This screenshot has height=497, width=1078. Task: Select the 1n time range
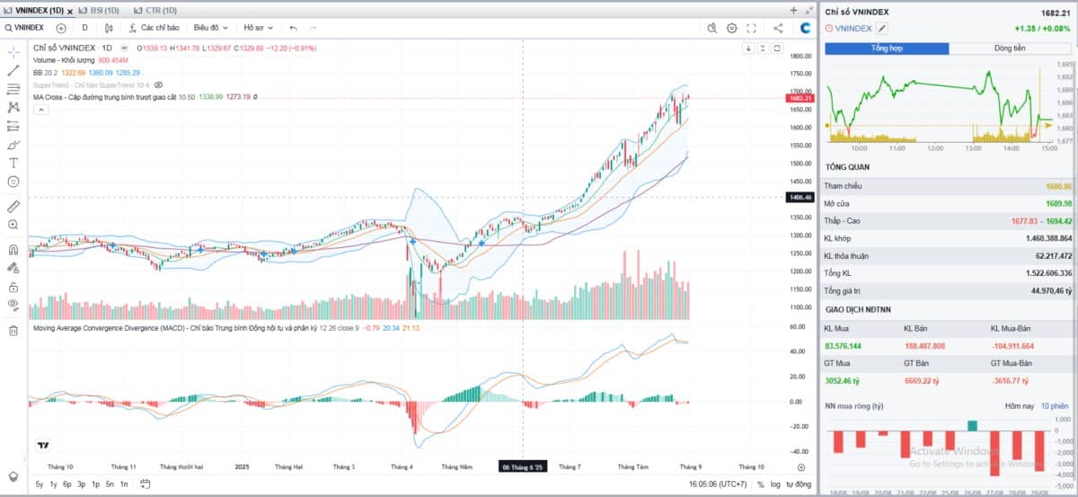point(123,484)
